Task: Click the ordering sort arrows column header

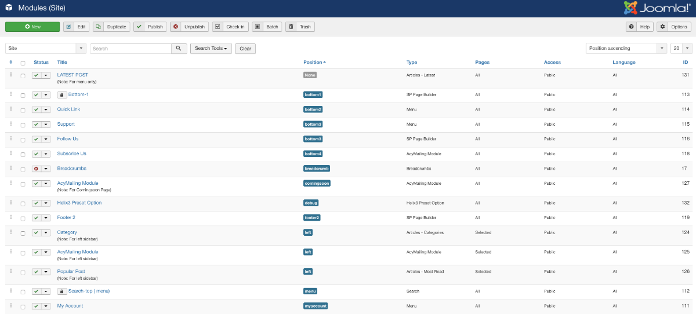Action: tap(11, 63)
